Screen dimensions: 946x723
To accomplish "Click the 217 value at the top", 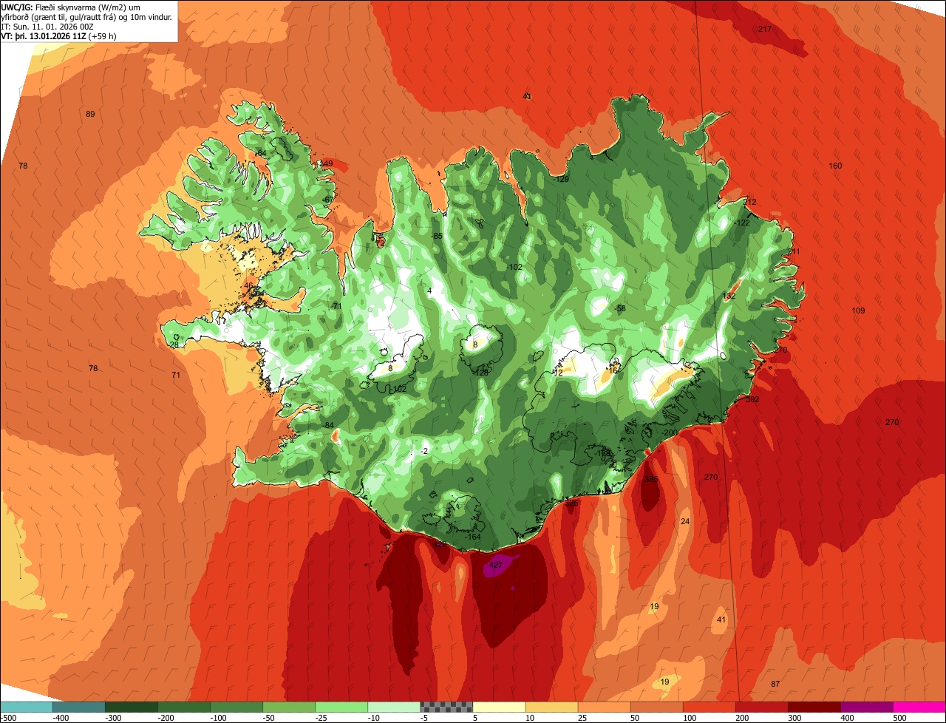I will (765, 29).
